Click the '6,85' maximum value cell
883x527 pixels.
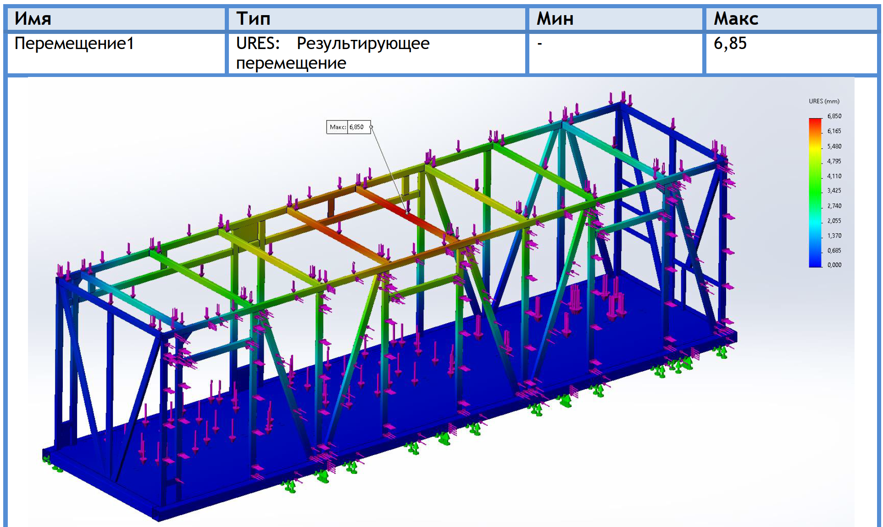(730, 44)
